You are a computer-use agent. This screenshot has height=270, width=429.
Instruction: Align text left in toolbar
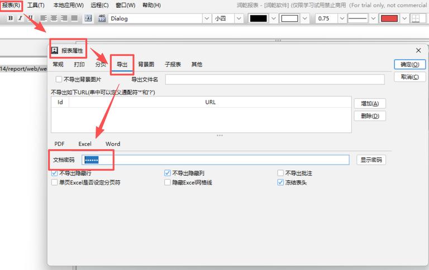click(44, 18)
